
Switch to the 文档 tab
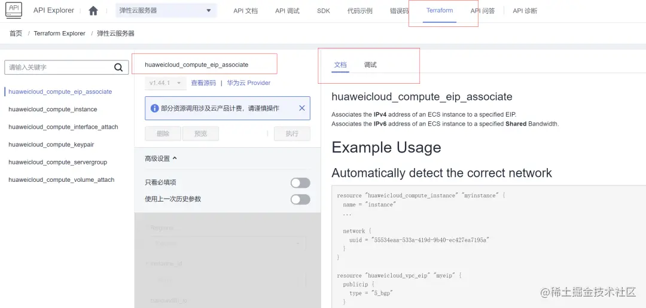pos(340,65)
